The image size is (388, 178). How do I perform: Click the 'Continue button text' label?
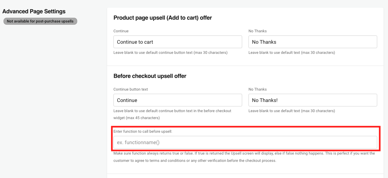click(x=131, y=89)
